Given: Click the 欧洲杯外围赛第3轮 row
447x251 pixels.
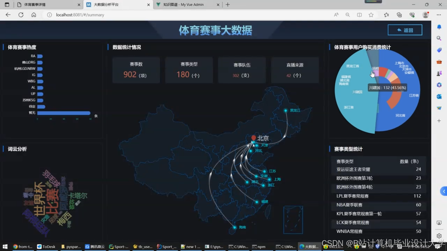Looking at the screenshot, I should click(379, 178).
